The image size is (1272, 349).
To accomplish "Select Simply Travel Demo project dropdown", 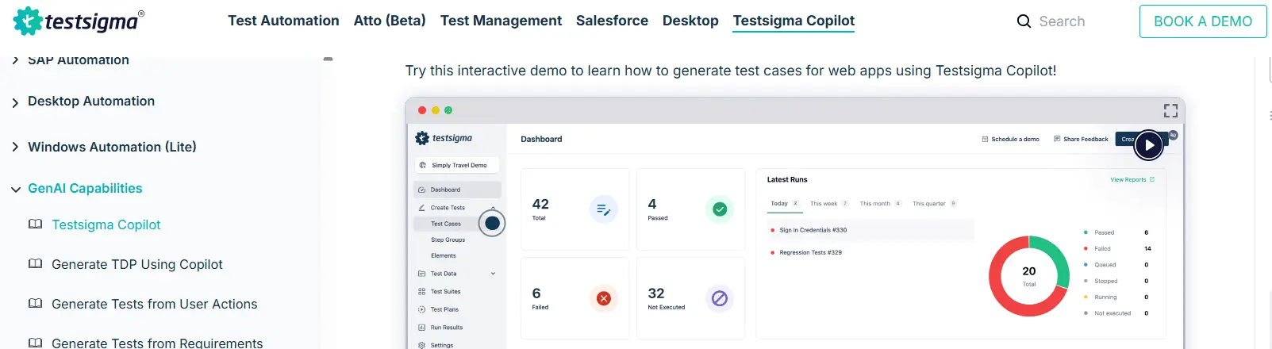I will point(457,165).
